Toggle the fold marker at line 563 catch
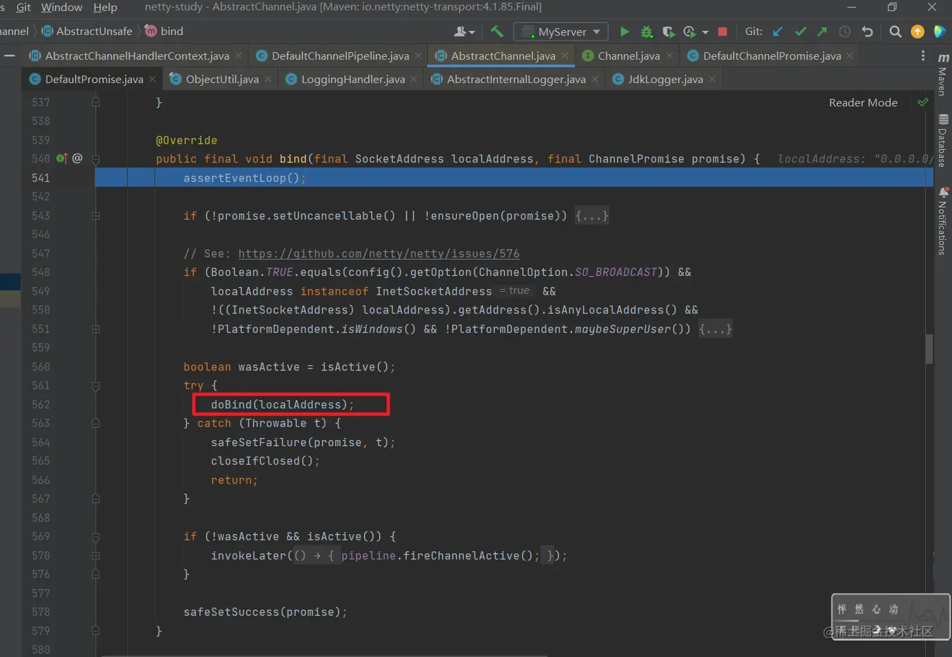This screenshot has height=657, width=952. [95, 424]
